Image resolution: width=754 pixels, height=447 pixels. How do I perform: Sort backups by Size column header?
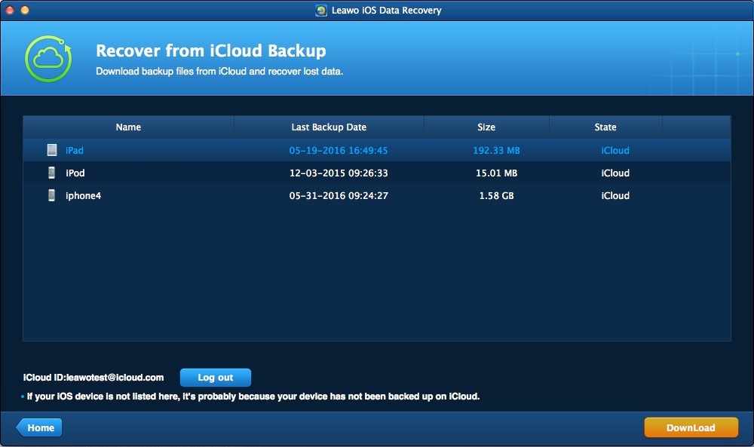(486, 127)
